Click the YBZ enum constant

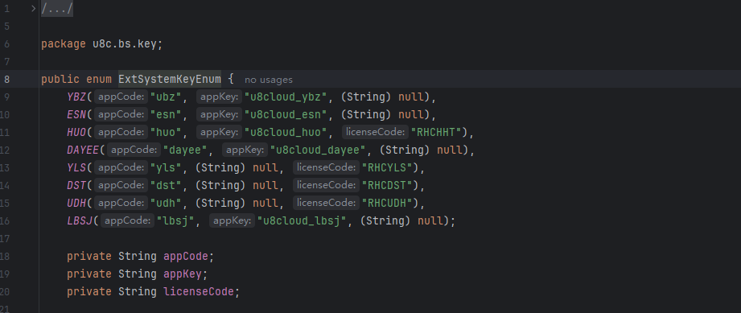76,97
